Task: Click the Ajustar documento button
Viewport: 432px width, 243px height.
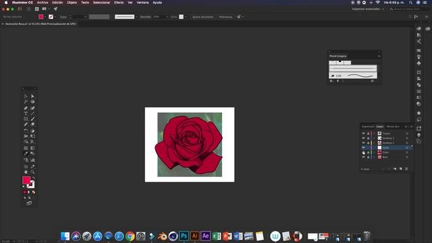Action: [202, 17]
